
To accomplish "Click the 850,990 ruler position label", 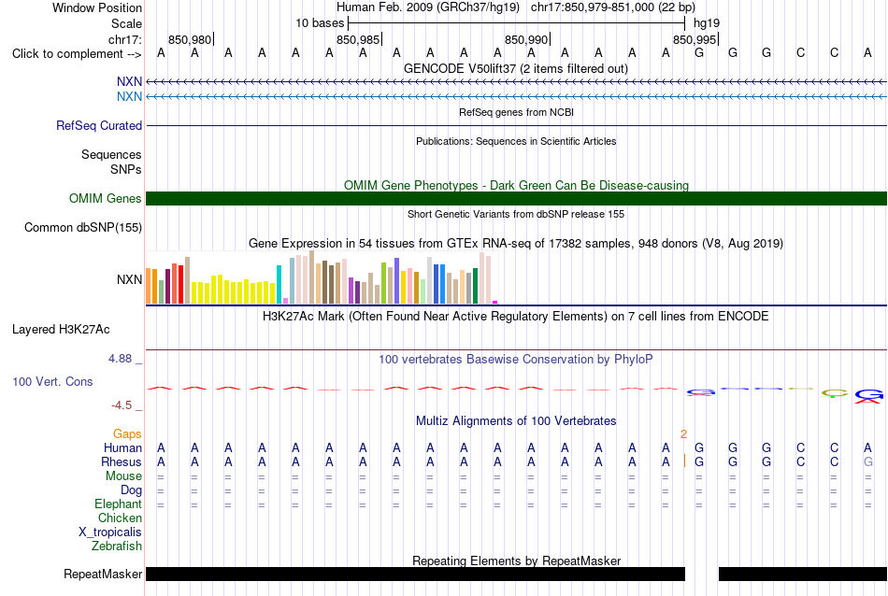I will [525, 39].
